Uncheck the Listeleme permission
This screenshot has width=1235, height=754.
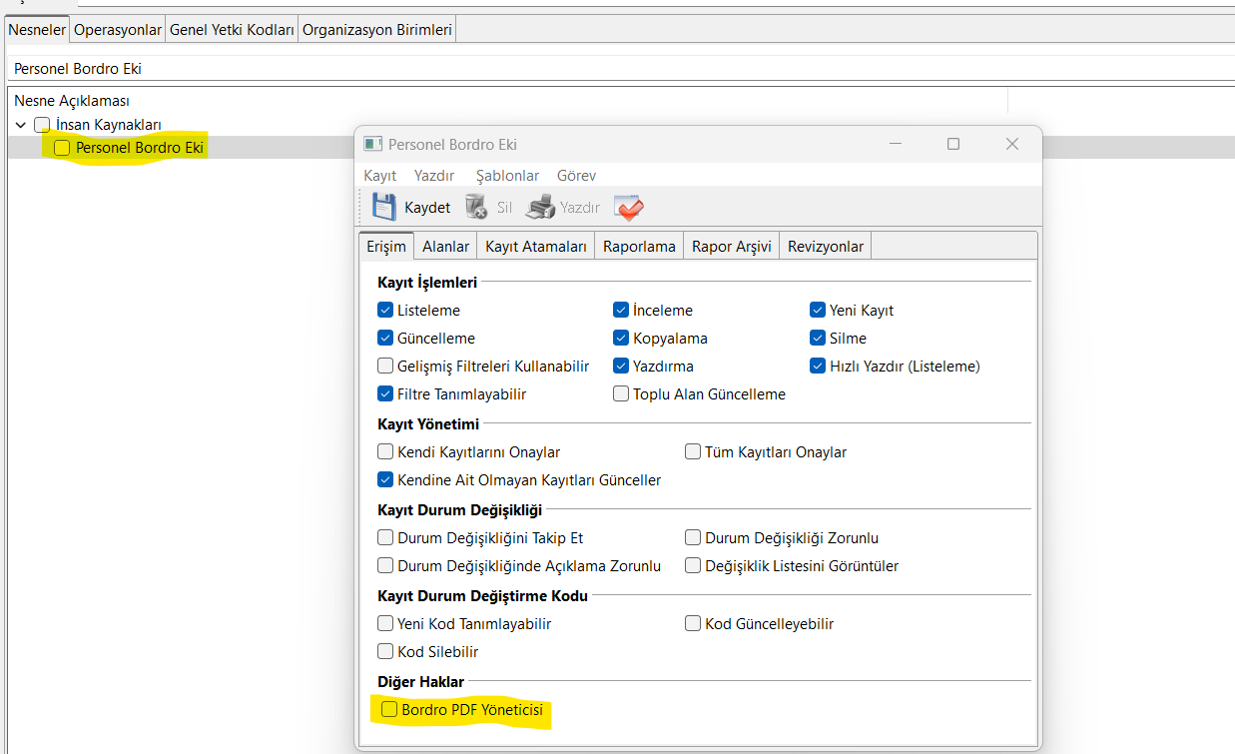(386, 310)
